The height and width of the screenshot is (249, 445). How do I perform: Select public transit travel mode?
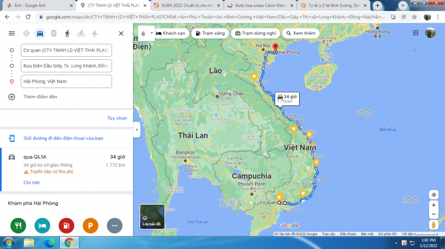(53, 33)
